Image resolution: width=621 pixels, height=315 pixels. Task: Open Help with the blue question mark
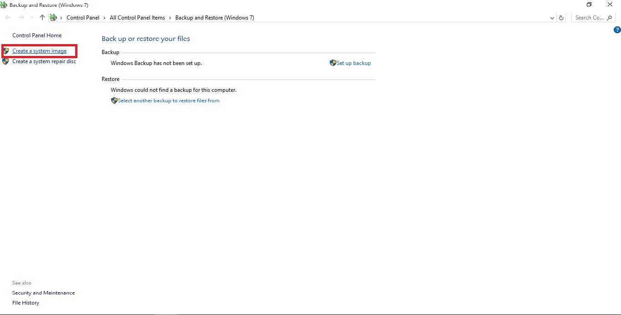[x=617, y=30]
